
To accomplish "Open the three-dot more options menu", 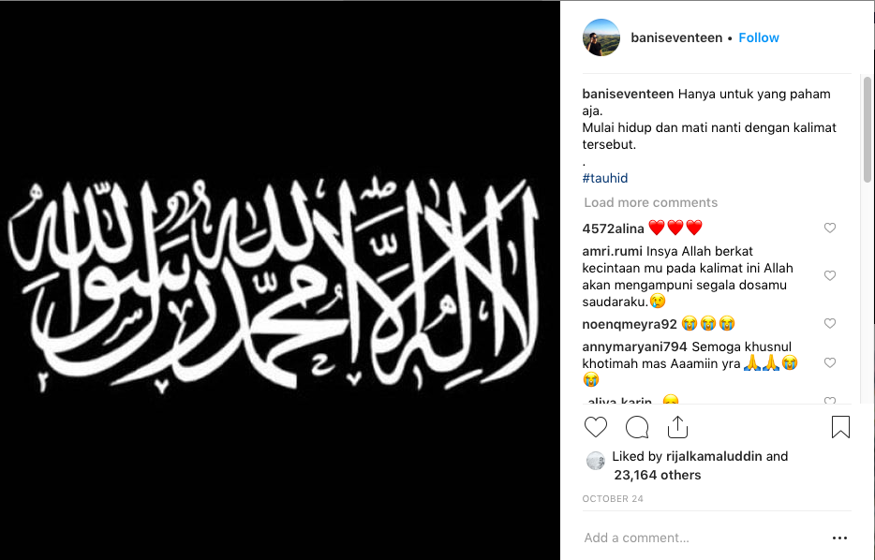I will point(839,538).
